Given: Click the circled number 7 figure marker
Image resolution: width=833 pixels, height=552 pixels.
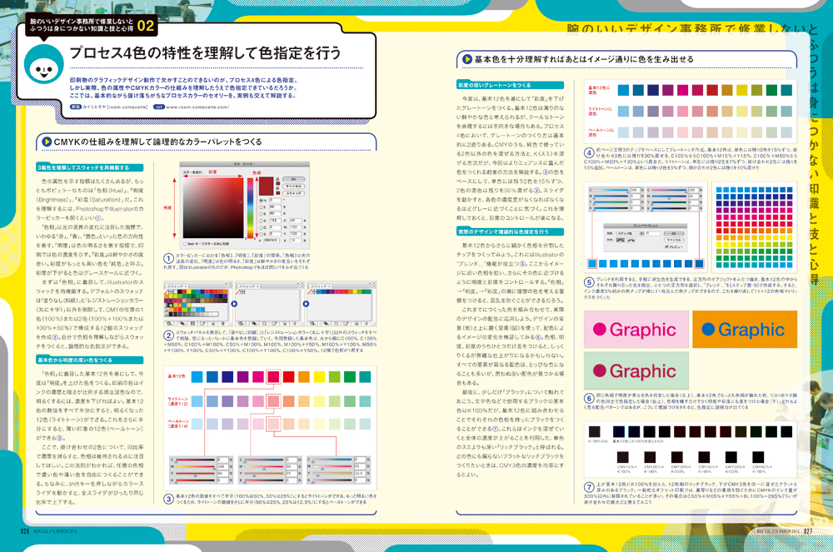Looking at the screenshot, I should [589, 487].
